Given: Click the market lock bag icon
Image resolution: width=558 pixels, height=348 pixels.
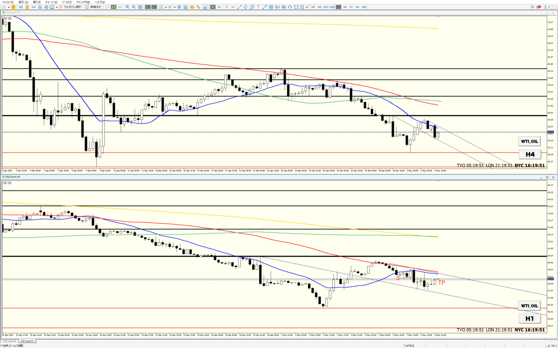Looking at the screenshot, I should 27,7.
